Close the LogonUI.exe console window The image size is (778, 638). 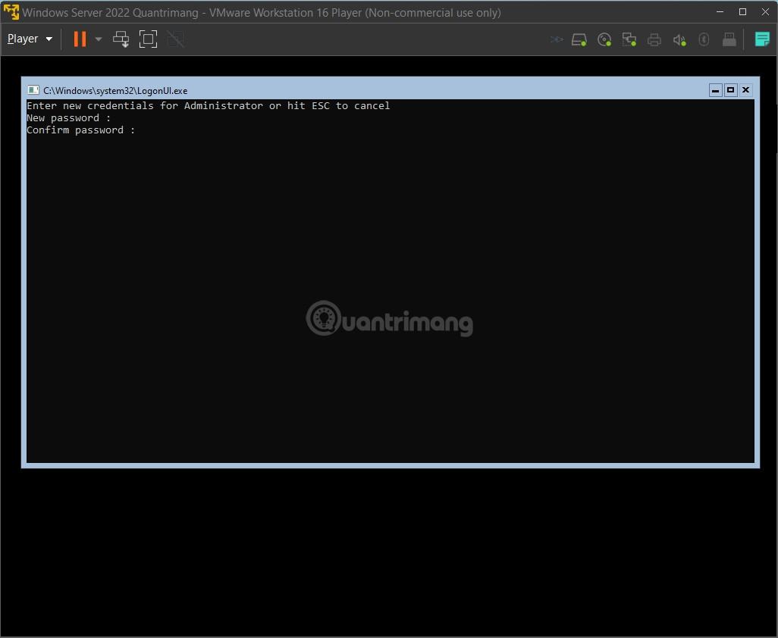point(745,89)
